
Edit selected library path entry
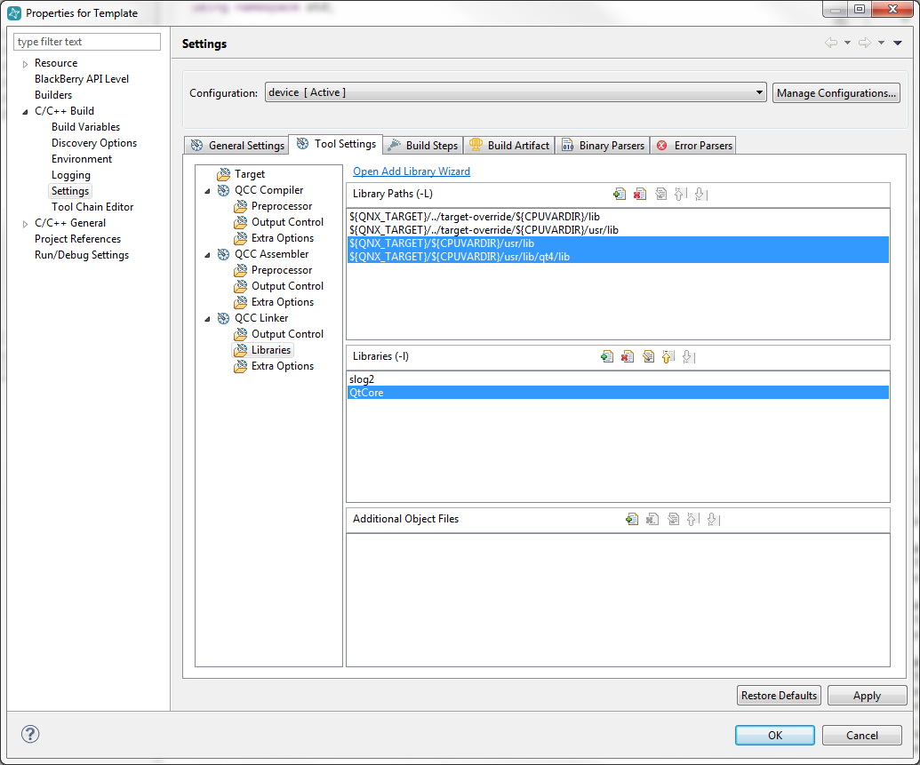coord(660,195)
